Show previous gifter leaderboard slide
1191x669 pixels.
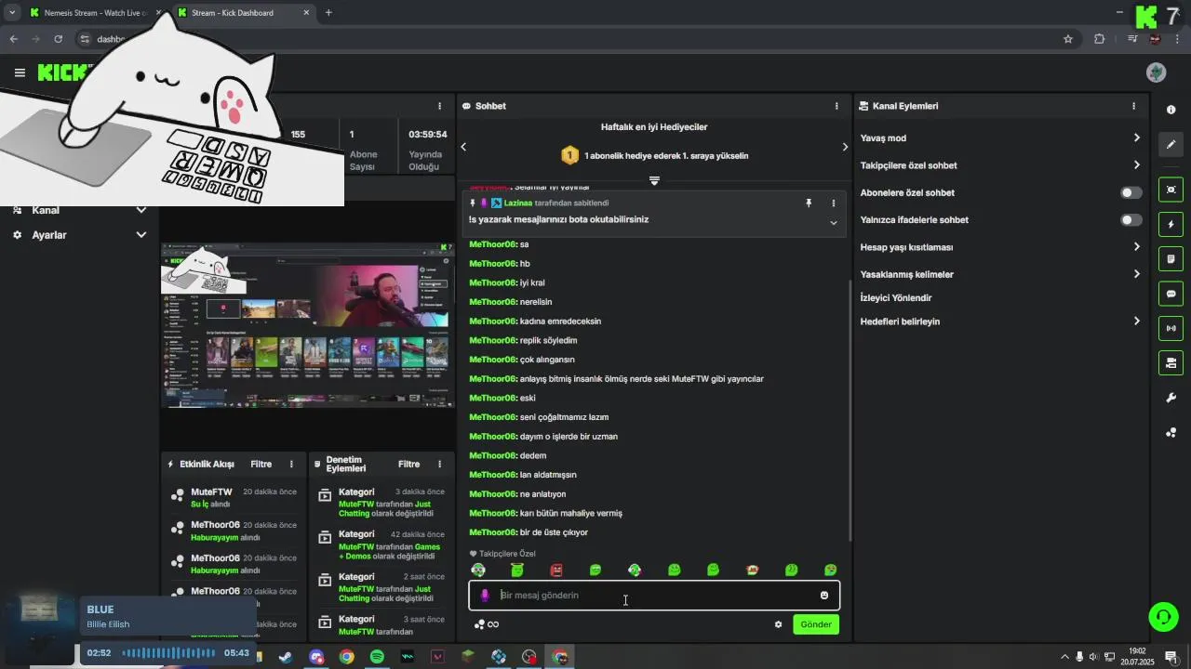pos(463,147)
